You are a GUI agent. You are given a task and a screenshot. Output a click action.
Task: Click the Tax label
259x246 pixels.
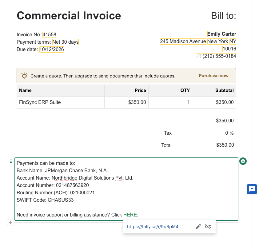(168, 133)
